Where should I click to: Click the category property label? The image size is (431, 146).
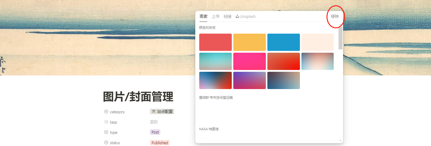(x=117, y=112)
